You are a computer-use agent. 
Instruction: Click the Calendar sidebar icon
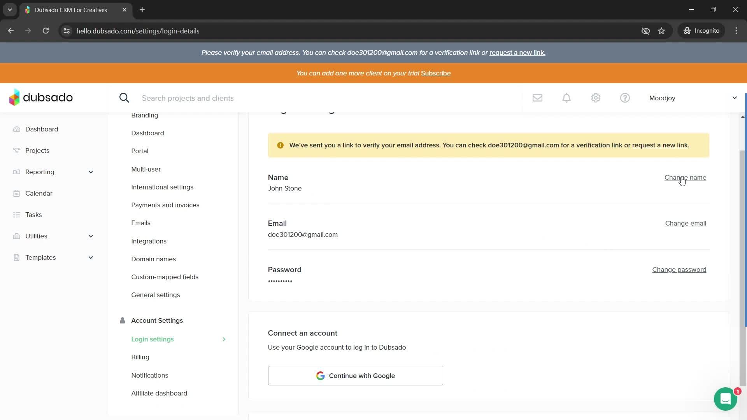tap(16, 193)
